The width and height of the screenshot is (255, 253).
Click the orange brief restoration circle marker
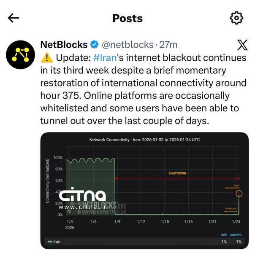tap(239, 194)
